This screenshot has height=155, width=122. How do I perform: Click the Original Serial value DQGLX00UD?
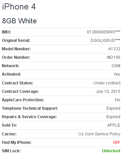(x=105, y=41)
